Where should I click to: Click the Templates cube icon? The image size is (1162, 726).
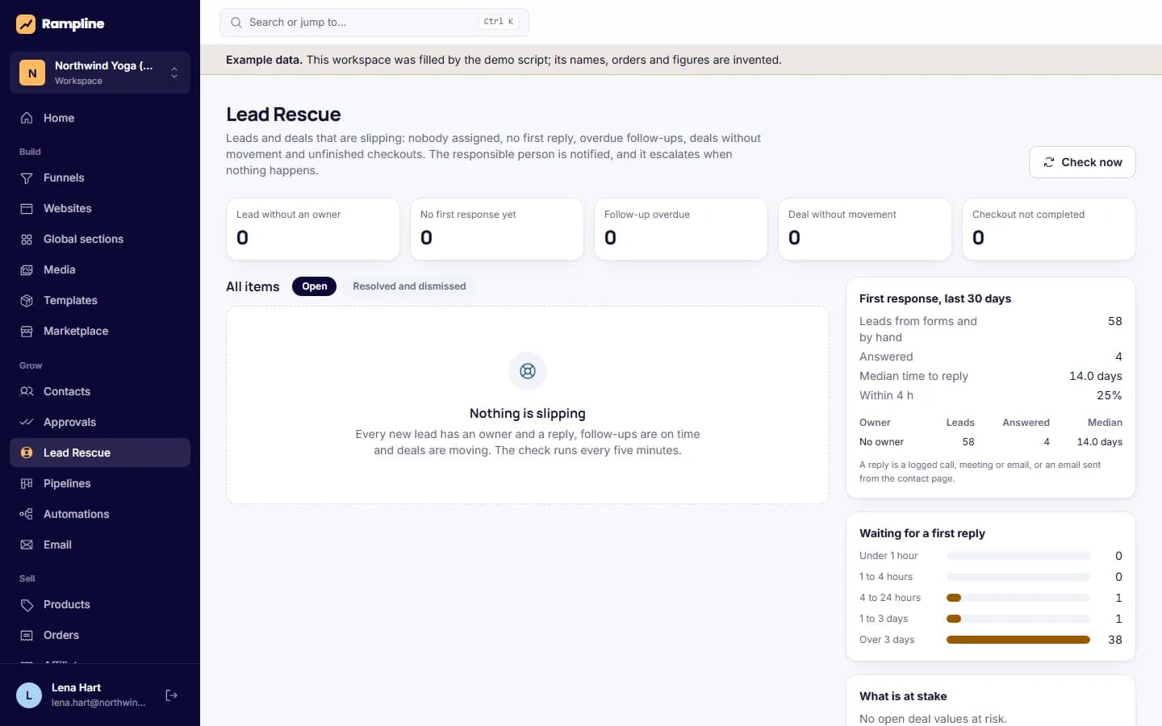27,300
